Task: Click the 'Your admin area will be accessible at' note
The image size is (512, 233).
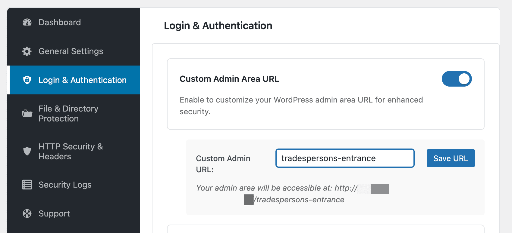Action: [x=292, y=194]
